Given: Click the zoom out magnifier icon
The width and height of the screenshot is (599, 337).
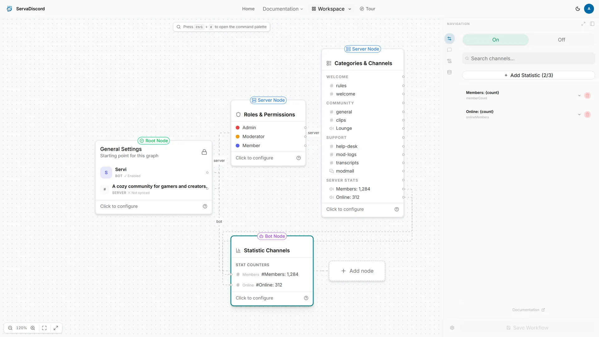Looking at the screenshot, I should point(10,328).
